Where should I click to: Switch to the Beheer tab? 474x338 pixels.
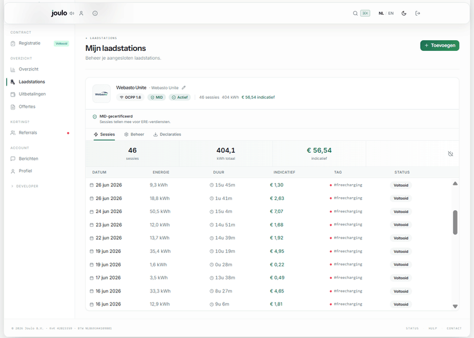pos(134,134)
